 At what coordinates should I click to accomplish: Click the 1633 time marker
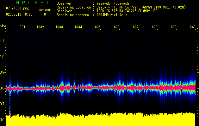(59, 27)
